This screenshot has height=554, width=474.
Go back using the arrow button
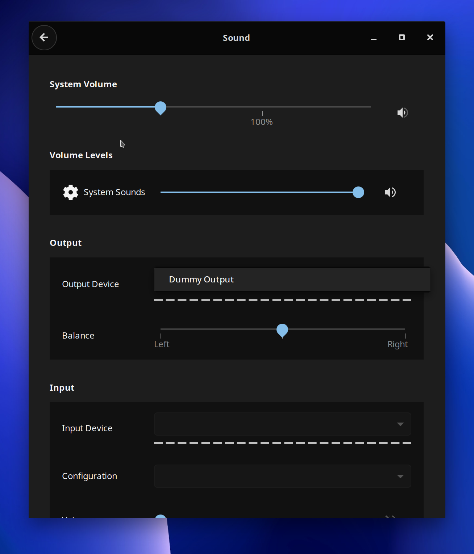[x=44, y=38]
